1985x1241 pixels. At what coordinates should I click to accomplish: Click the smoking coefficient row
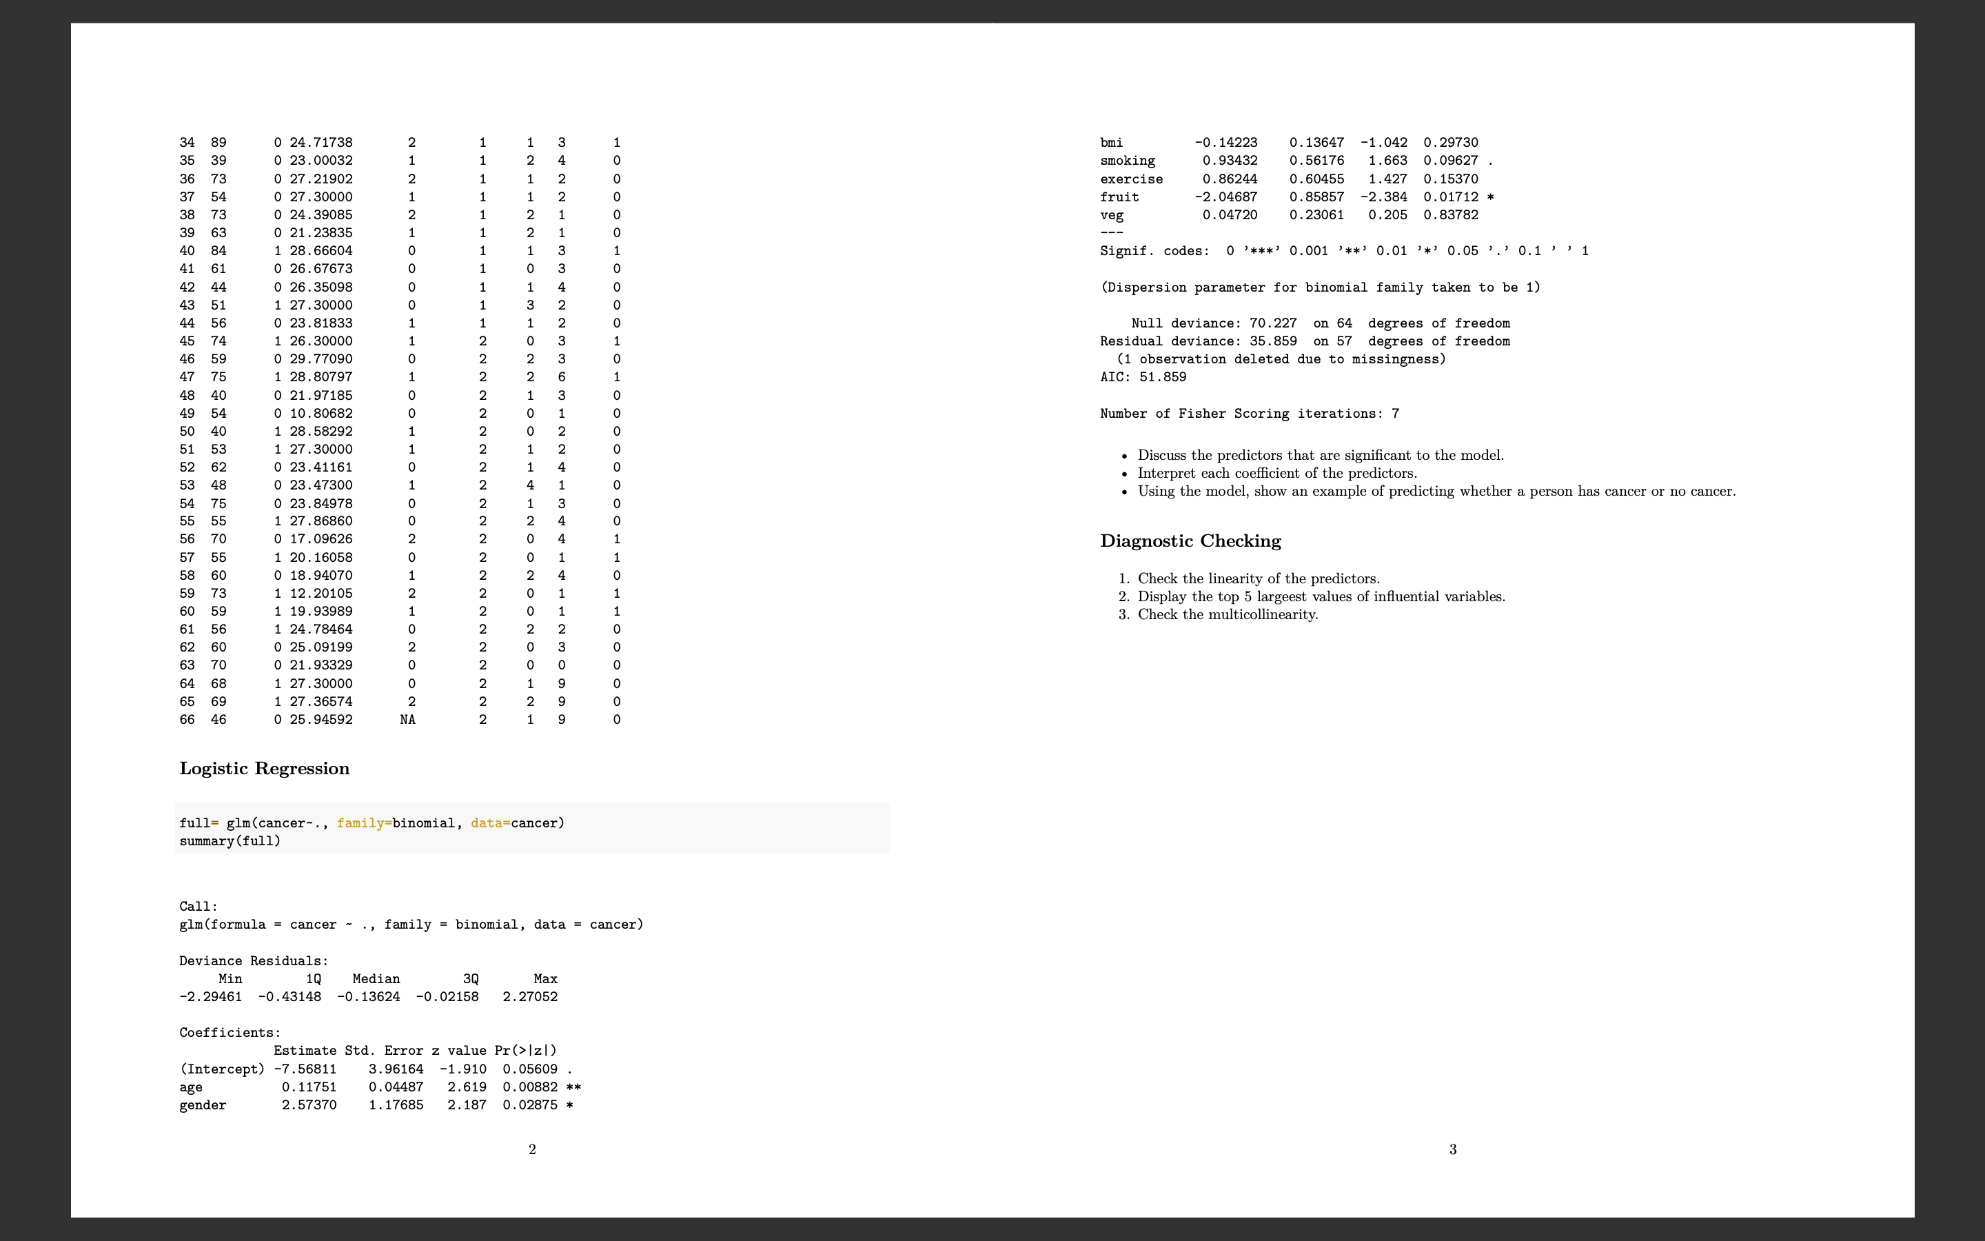pyautogui.click(x=1296, y=161)
